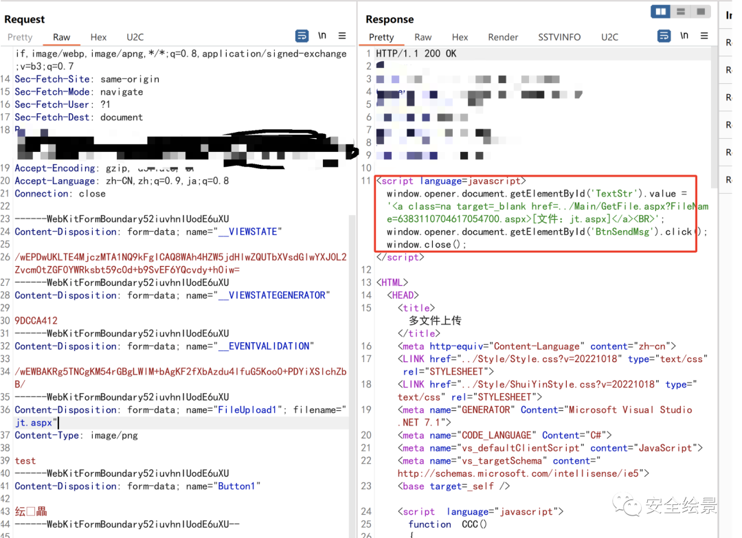The width and height of the screenshot is (742, 538).
Task: Toggle \n non-printable characters icon in Response panel
Action: (x=684, y=36)
